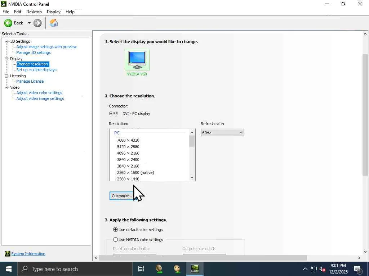Select the NVIDIA VGX monitor icon
This screenshot has width=369, height=276.
pos(137,60)
